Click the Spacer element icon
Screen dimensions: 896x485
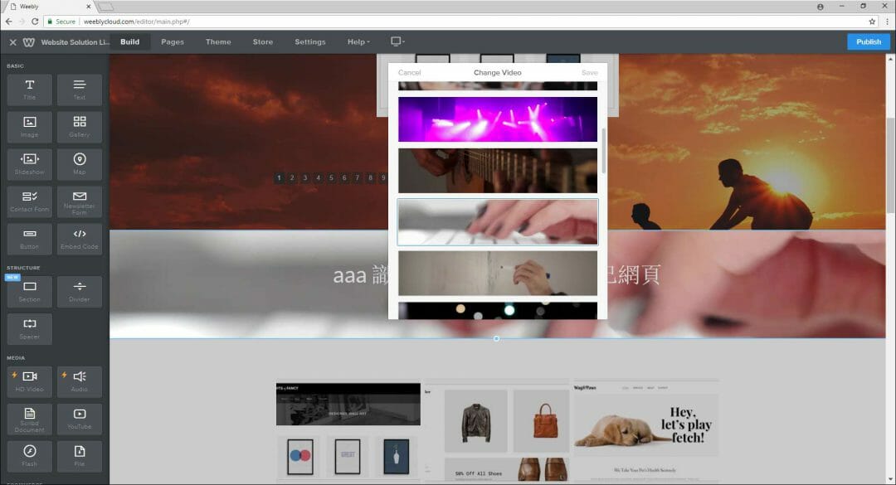(29, 328)
